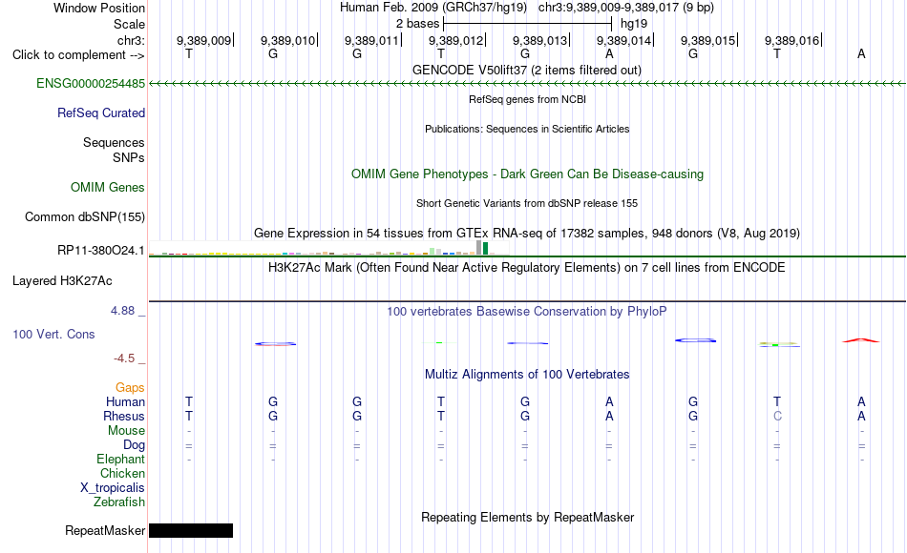The width and height of the screenshot is (907, 553).
Task: Click the hg19 label beside scale bar
Action: click(634, 24)
